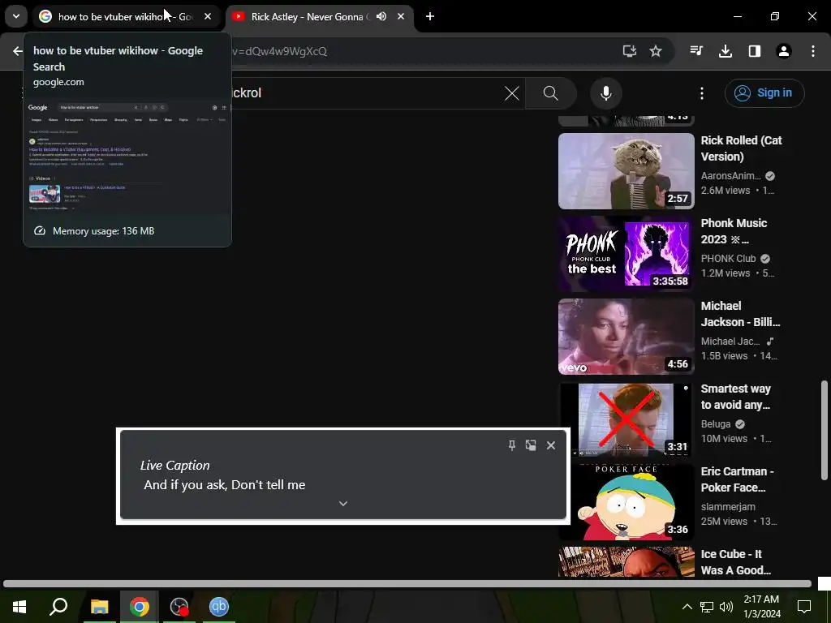831x623 pixels.
Task: Open the AaronsAnim... channel name
Action: click(731, 176)
